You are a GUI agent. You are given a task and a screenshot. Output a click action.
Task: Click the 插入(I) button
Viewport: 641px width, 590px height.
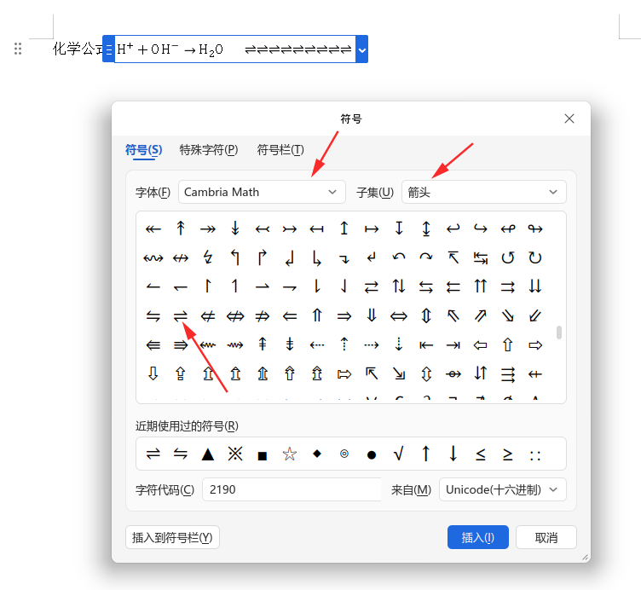pyautogui.click(x=478, y=537)
